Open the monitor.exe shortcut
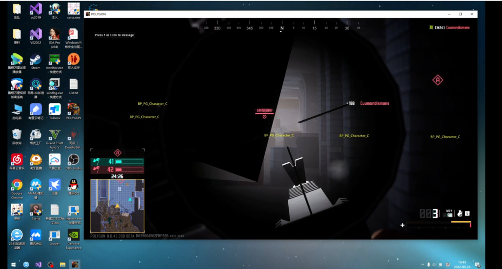Viewport: 502px width, 269px height. (x=54, y=63)
